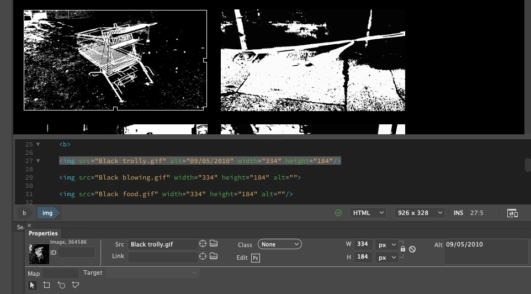Viewport: 531px width, 294px height.
Task: Click in the image ID field
Action: coord(77,253)
